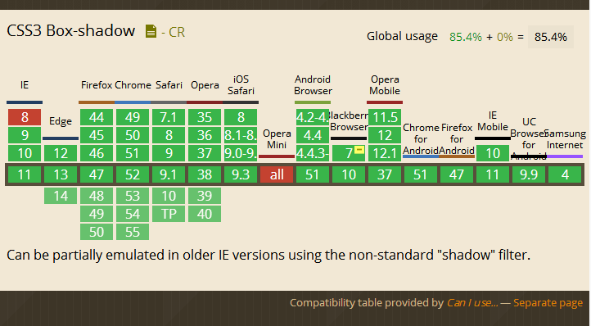
Task: Open the 'Can I use...' link
Action: pos(472,302)
